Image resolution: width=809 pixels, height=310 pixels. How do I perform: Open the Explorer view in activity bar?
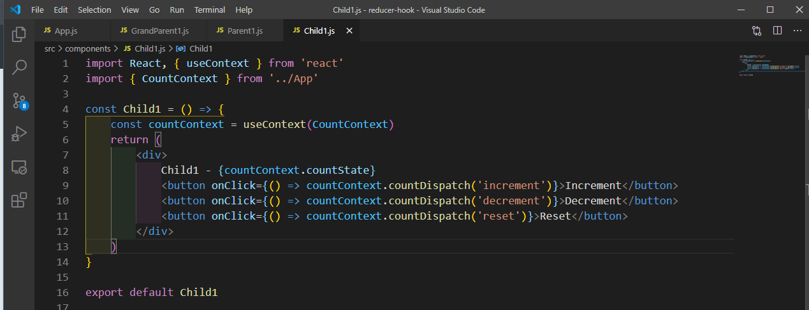(19, 34)
